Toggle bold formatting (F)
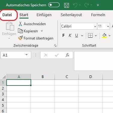This screenshot has height=113, width=113. pyautogui.click(x=64, y=35)
